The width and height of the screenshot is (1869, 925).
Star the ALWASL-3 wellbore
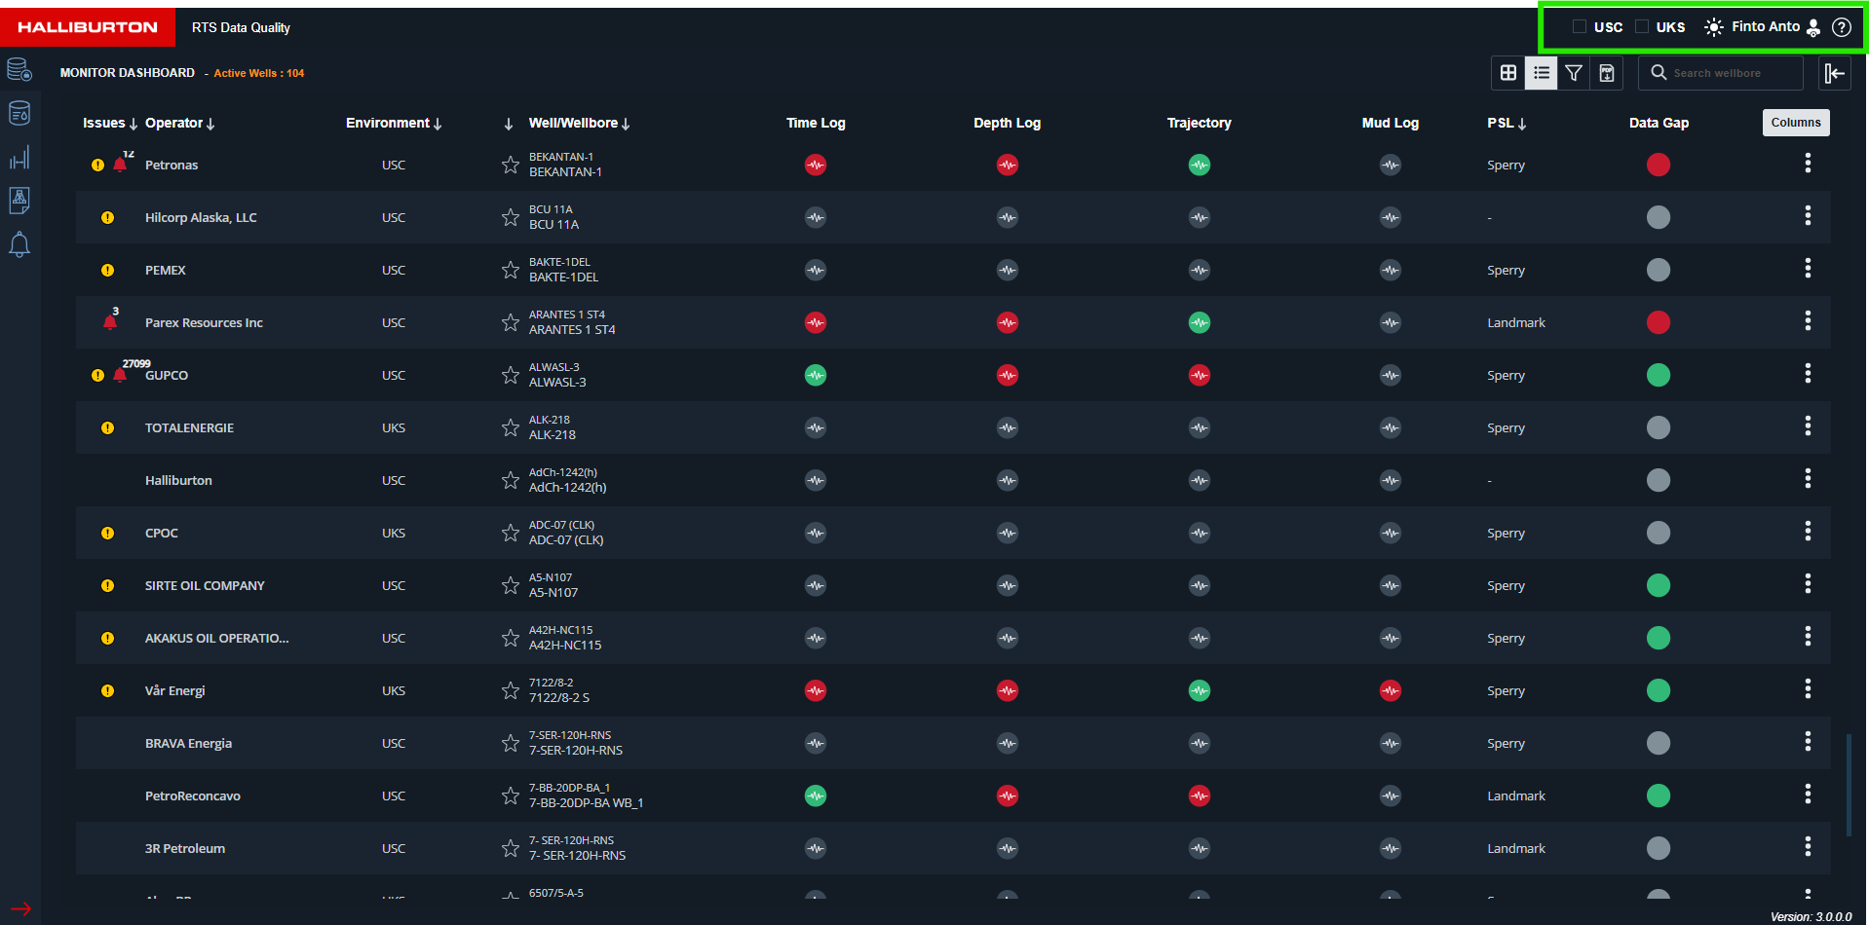510,375
